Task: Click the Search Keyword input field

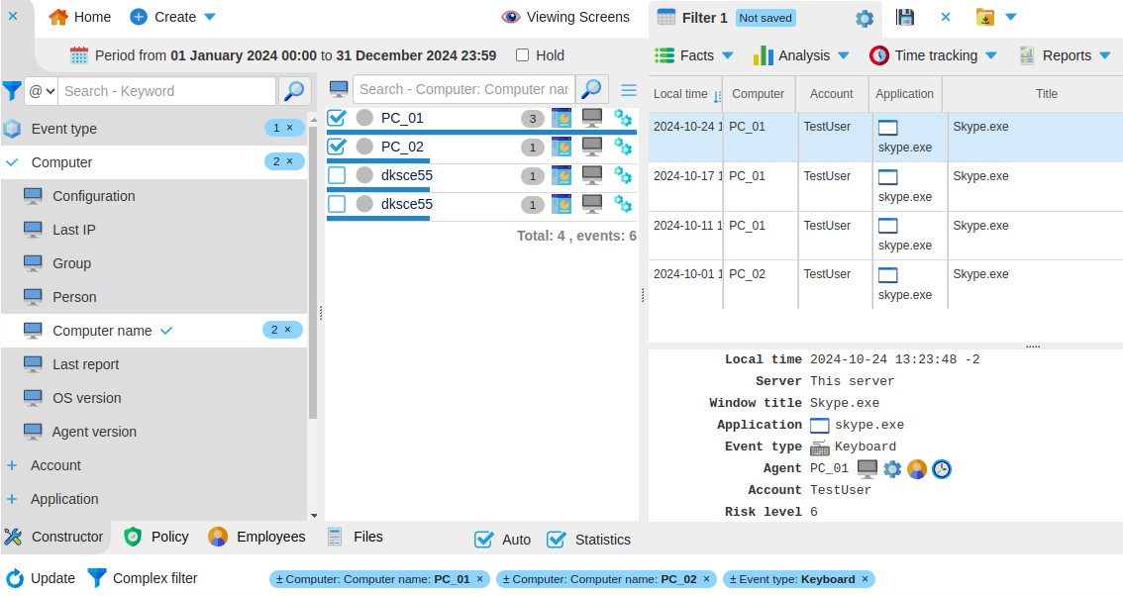Action: [166, 91]
